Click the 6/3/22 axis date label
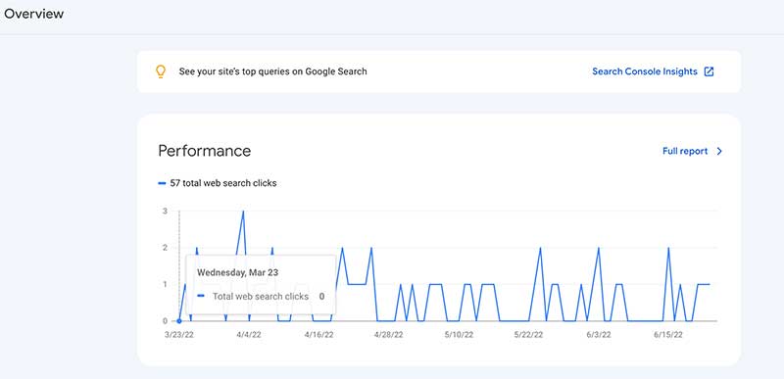Screen dimensions: 784x379 click(598, 335)
